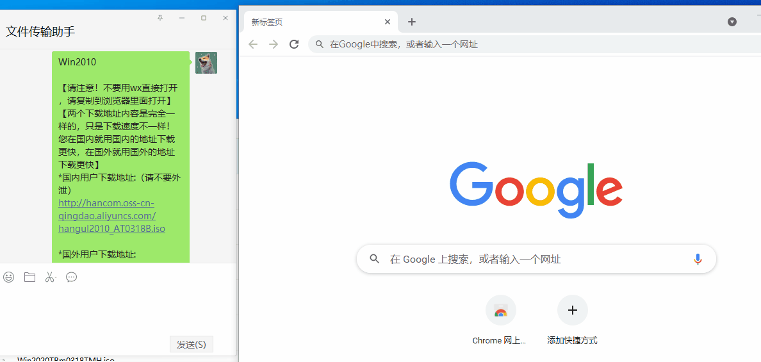Click the Shiba dog avatar in chat
The width and height of the screenshot is (761, 362).
coord(206,63)
